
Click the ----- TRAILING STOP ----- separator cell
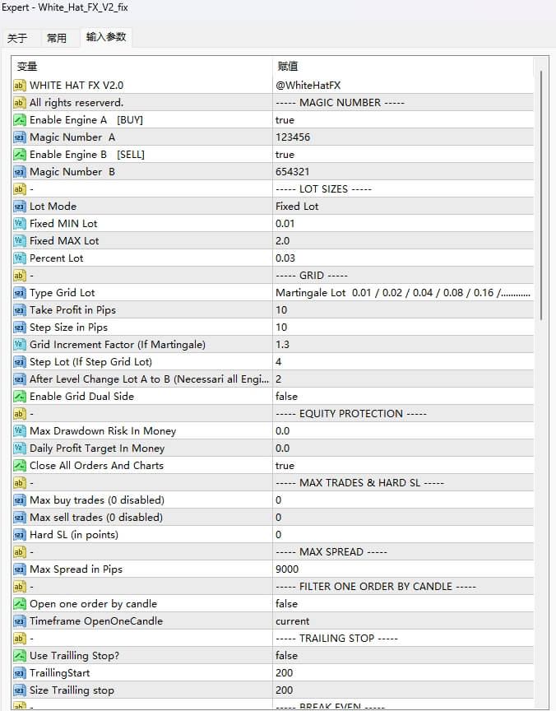403,638
